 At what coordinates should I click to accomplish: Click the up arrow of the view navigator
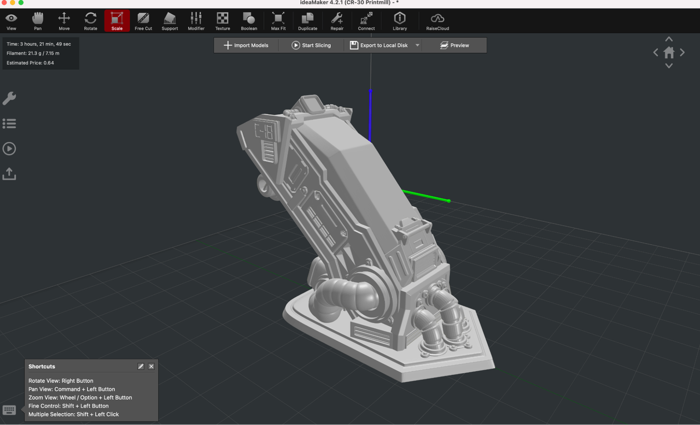(x=669, y=39)
